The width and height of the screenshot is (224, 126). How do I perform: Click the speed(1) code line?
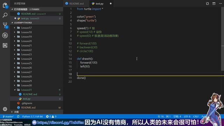[x=86, y=28]
